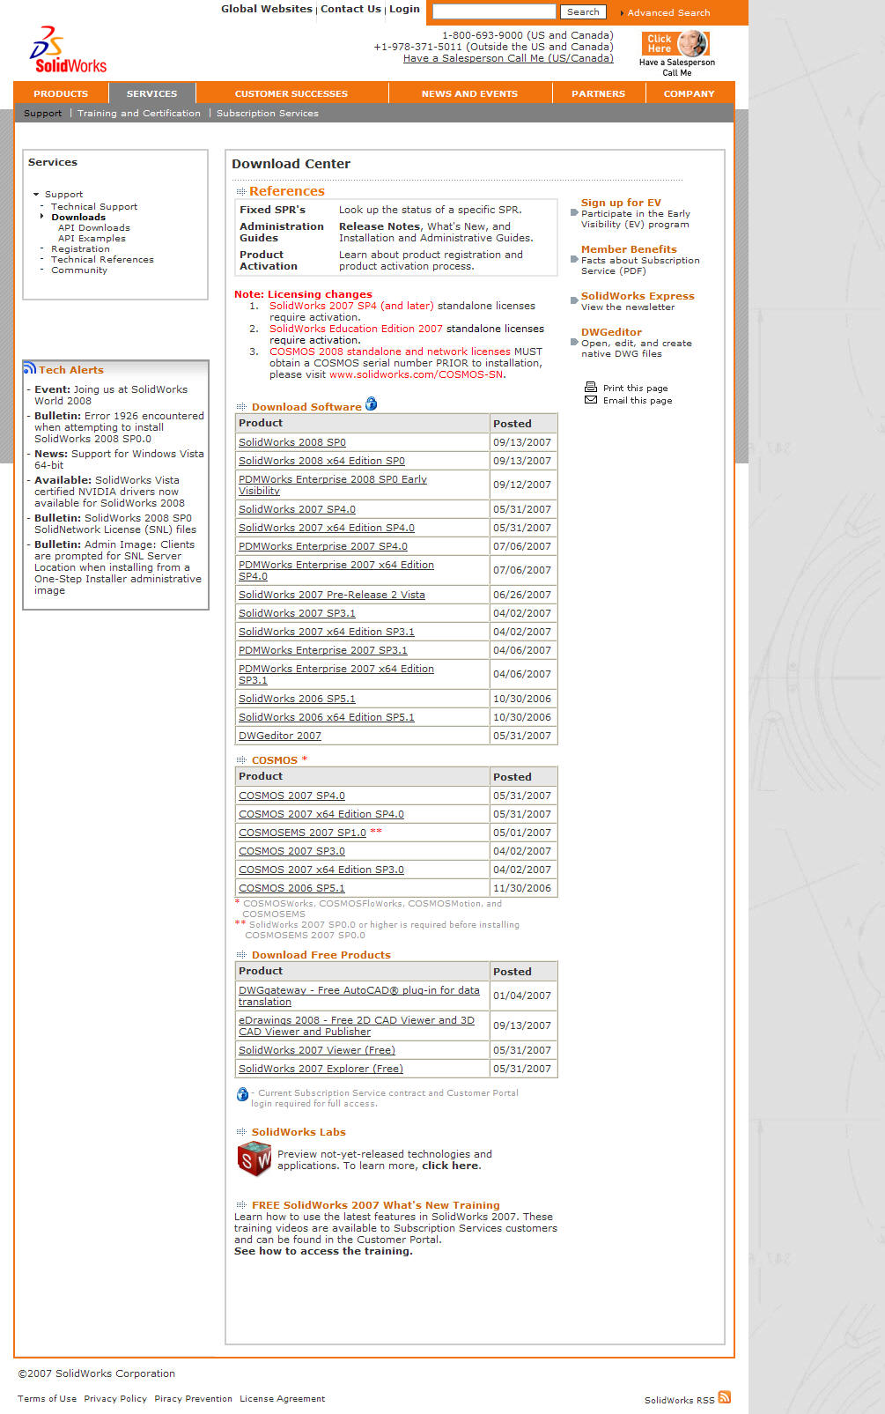Download SolidWorks 2008 x64 Edition SP0
This screenshot has height=1414, width=885.
[321, 461]
